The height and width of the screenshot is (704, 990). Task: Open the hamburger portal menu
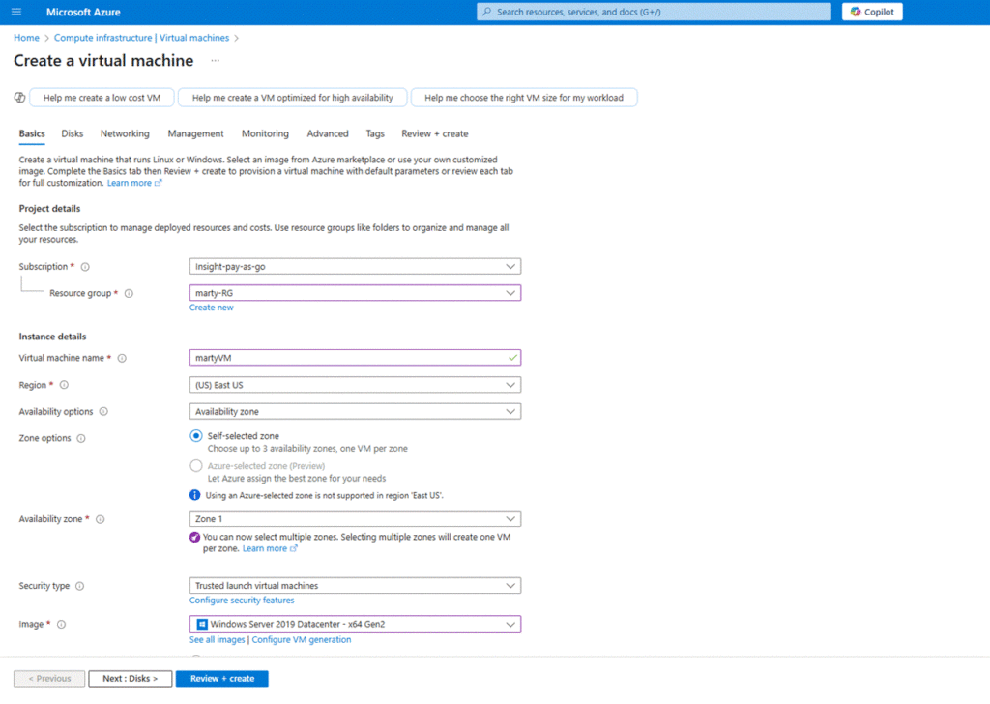(16, 12)
